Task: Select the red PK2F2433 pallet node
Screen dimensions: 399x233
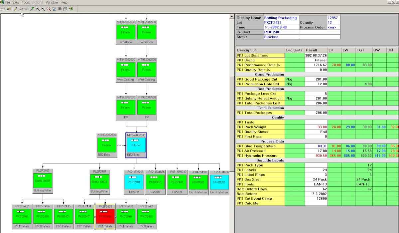Action: pos(105,216)
